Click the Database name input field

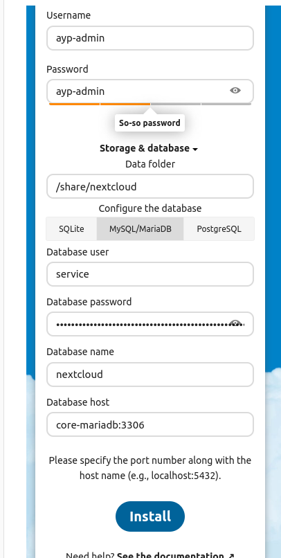149,375
